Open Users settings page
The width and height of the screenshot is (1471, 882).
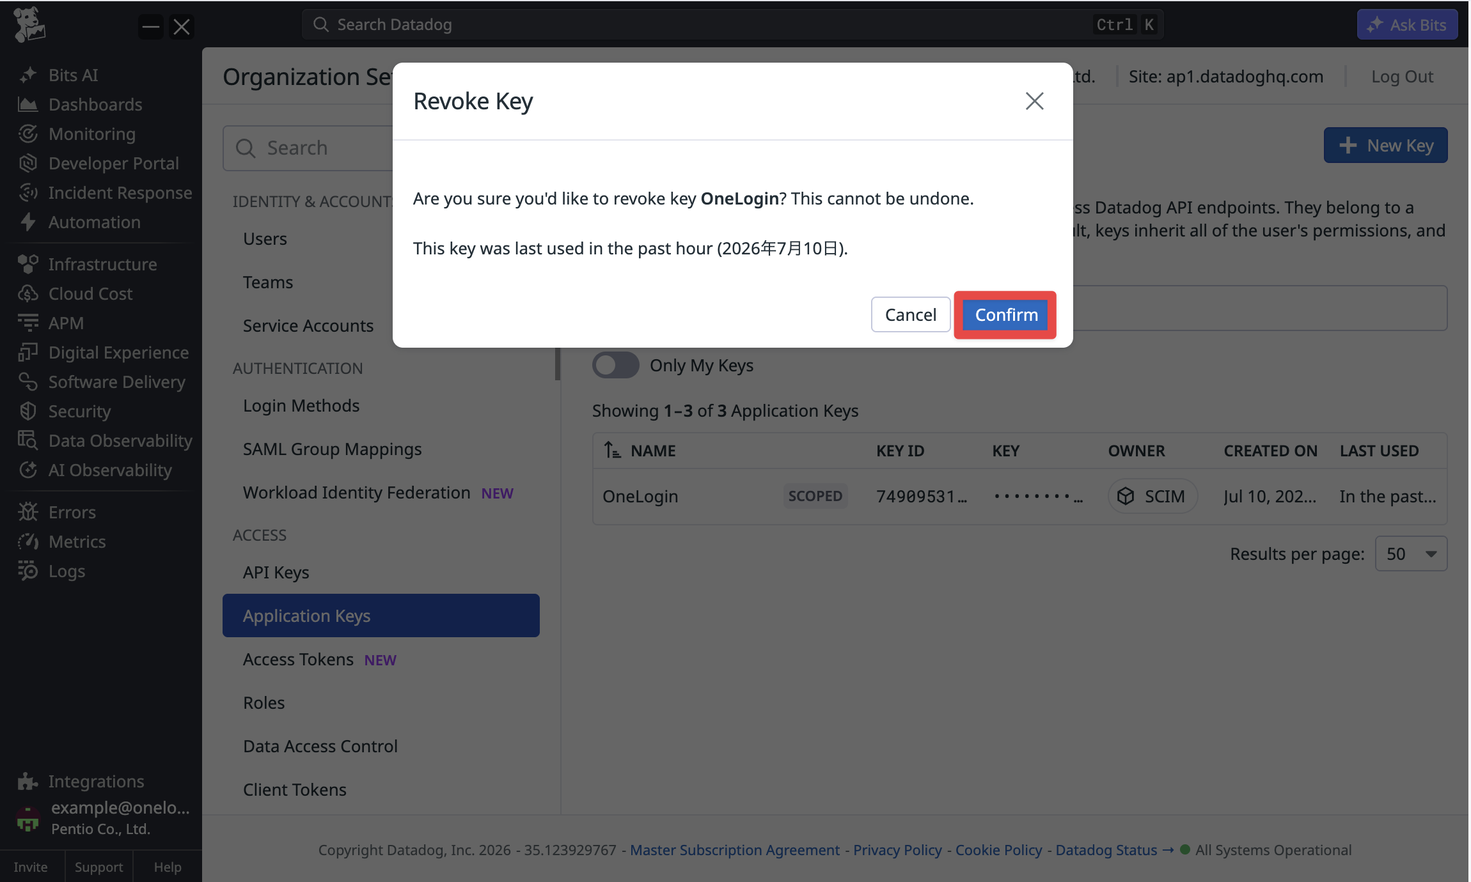click(x=265, y=238)
